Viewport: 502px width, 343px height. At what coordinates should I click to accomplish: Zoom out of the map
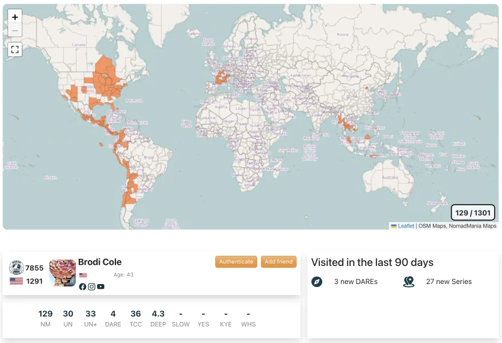point(15,31)
